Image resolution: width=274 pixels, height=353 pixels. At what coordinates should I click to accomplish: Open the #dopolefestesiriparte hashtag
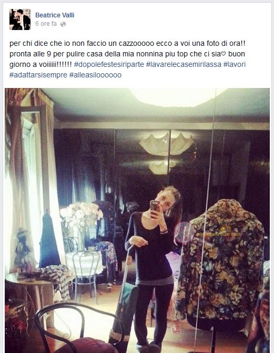pos(109,64)
